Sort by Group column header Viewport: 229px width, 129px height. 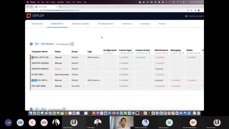click(74, 52)
